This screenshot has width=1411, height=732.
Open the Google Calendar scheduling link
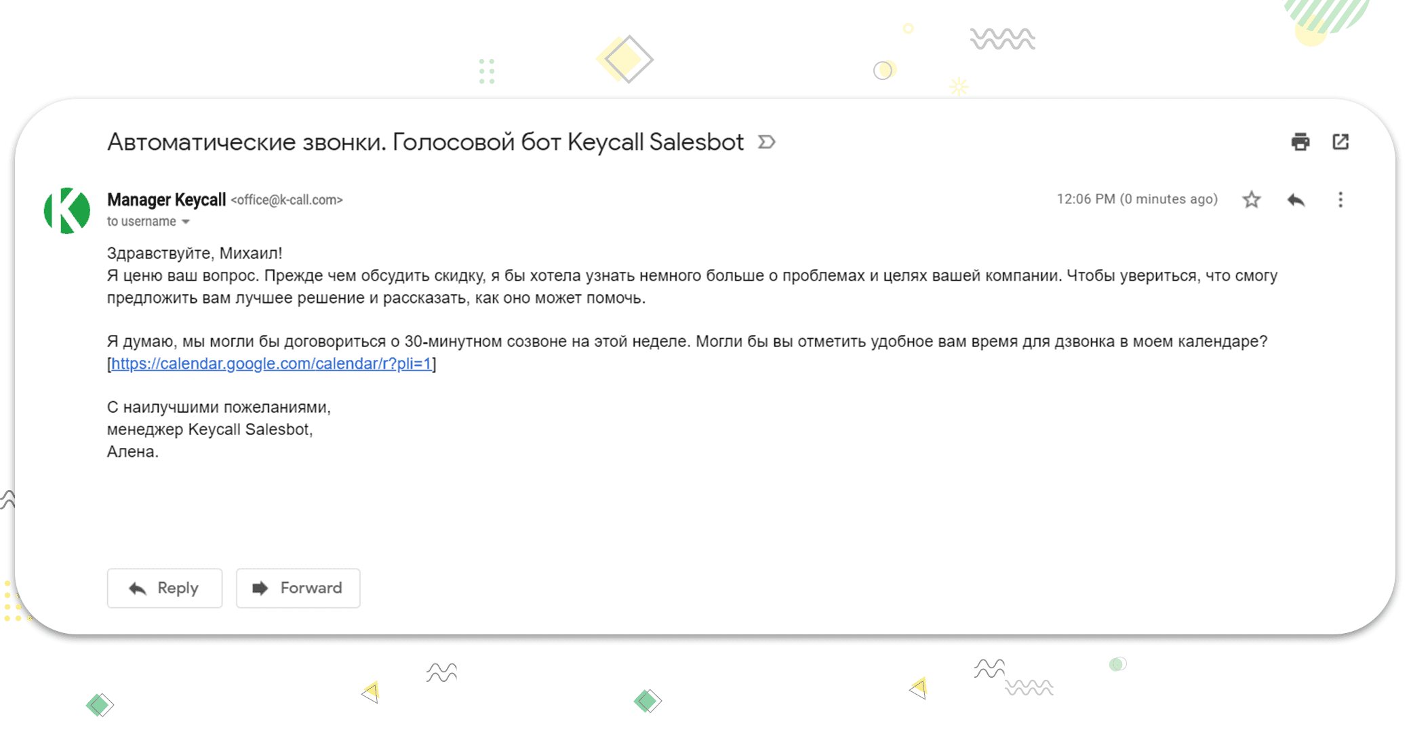click(271, 364)
